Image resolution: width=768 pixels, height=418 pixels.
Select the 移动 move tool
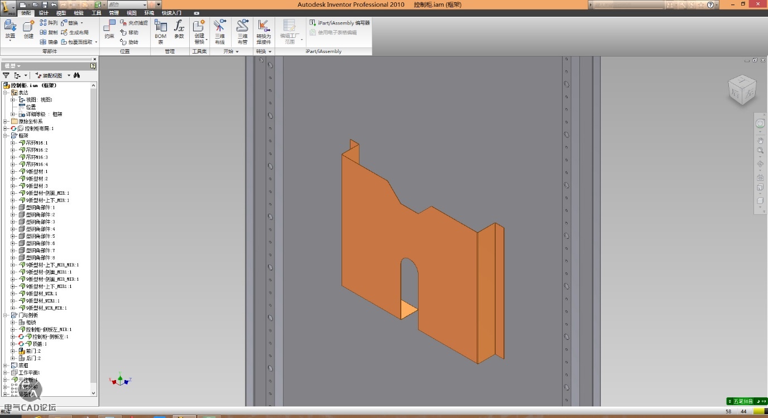pos(129,32)
